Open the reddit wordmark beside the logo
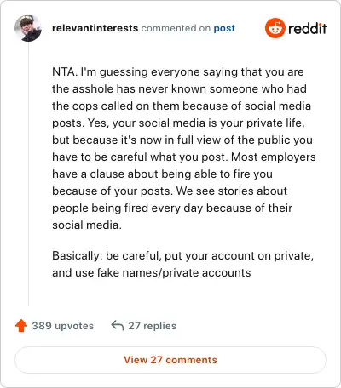The width and height of the screenshot is (341, 388). coord(308,28)
